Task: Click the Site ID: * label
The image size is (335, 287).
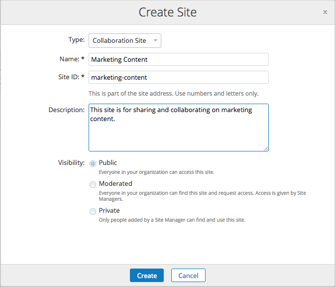Action: pos(71,77)
